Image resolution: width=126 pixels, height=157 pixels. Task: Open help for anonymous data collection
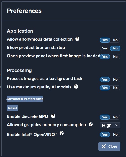click(77, 39)
